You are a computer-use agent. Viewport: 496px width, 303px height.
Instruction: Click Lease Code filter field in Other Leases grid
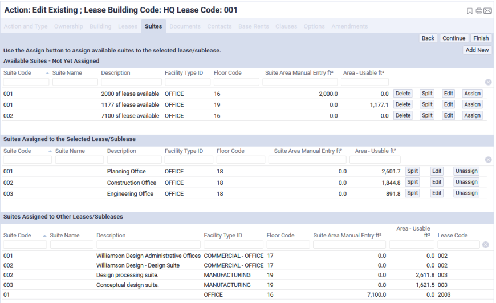459,244
